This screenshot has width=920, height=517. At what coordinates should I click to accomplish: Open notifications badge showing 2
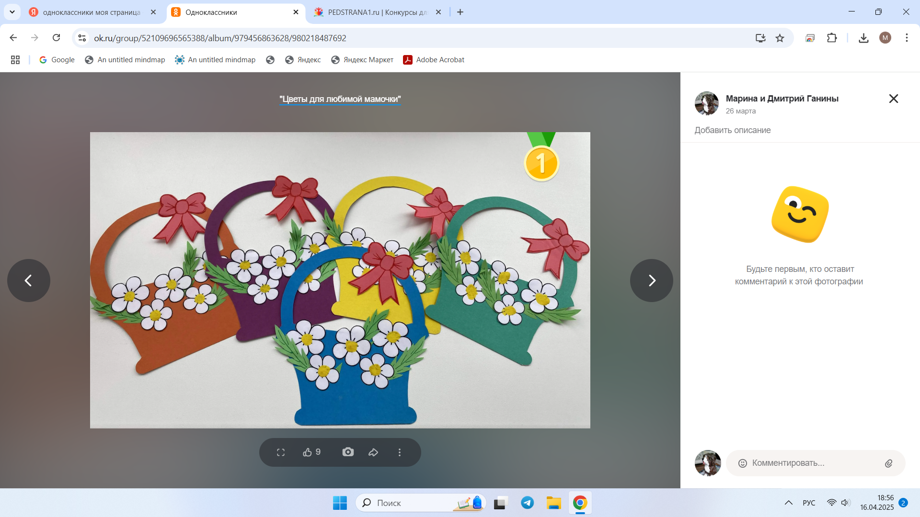(903, 503)
